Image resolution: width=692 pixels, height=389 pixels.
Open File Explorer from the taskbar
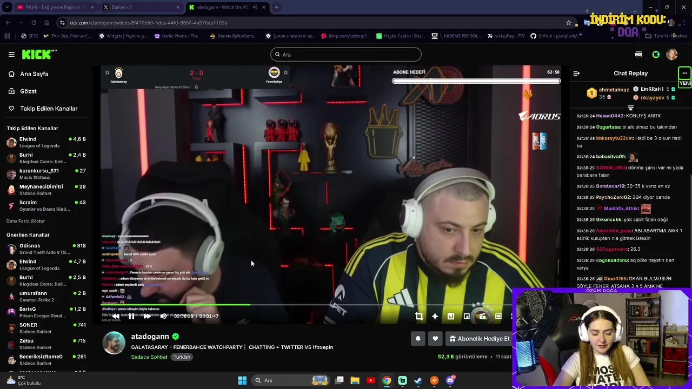(x=355, y=380)
